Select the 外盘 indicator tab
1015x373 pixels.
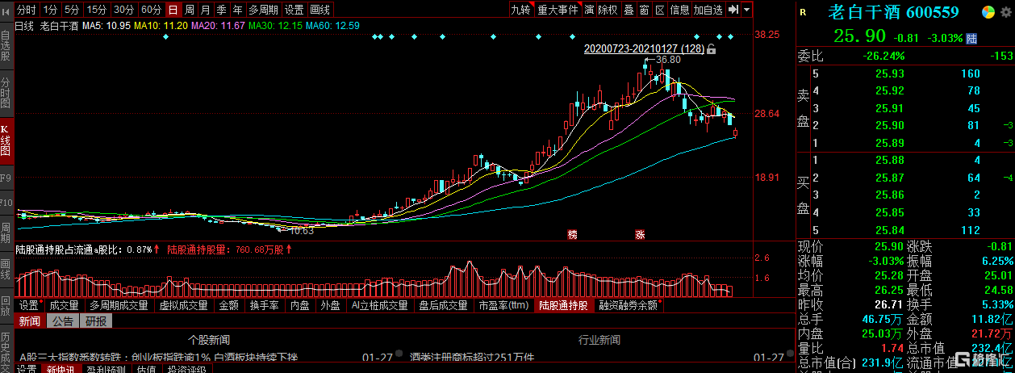[x=329, y=306]
